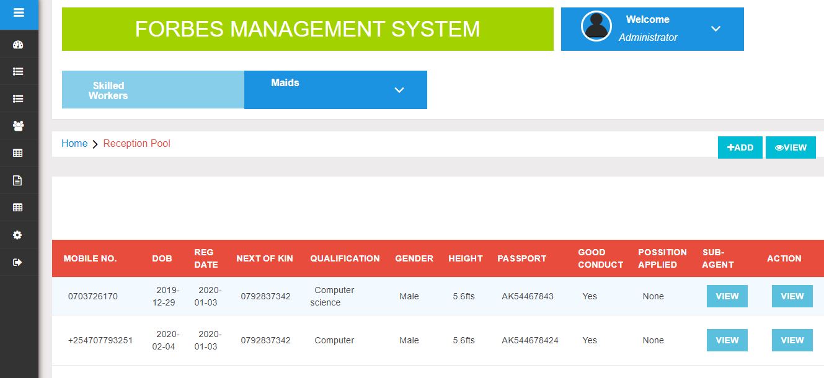Screen dimensions: 824x378
Task: Click passport number AK54467843
Action: click(528, 296)
